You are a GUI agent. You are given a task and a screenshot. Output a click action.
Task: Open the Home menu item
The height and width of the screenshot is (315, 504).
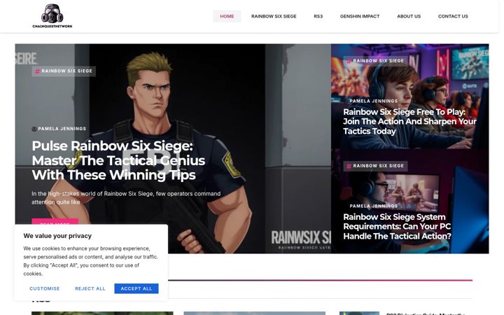point(227,16)
